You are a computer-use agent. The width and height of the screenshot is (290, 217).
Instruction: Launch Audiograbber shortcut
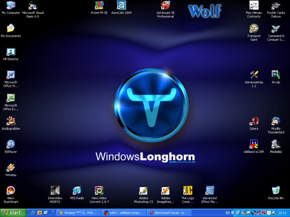(x=11, y=123)
